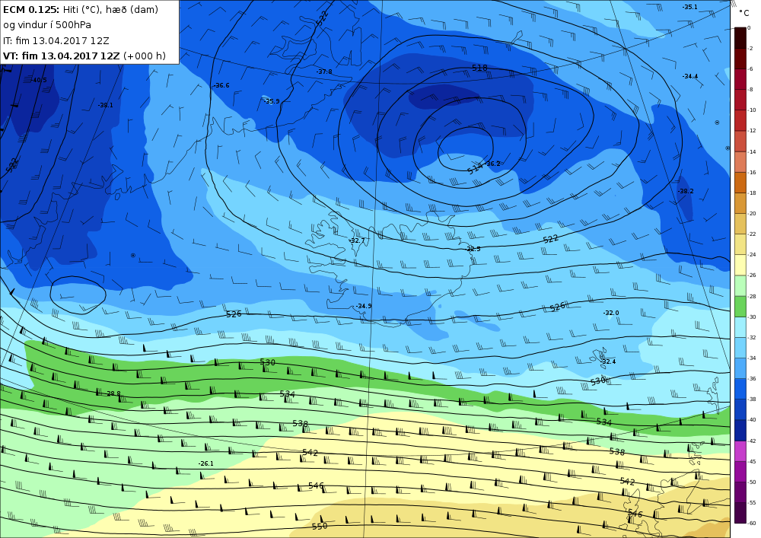The image size is (761, 538).
Task: Click the -38.2 temperature value on the map
Action: 686,191
